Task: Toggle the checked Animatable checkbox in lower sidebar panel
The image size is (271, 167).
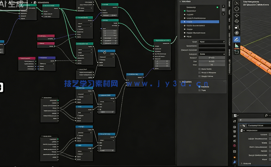Action: click(200, 86)
